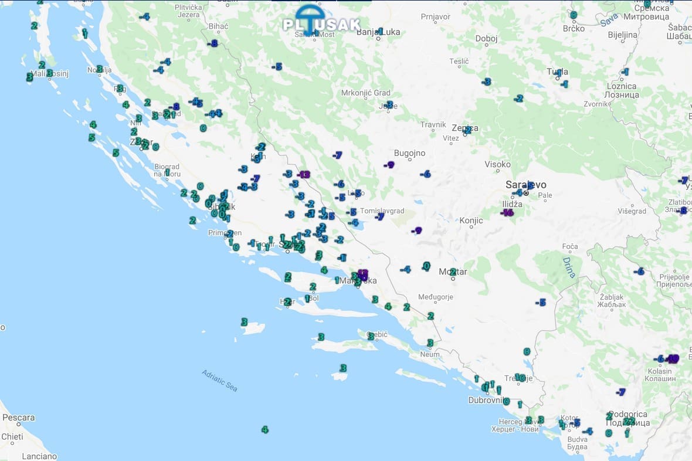
Task: Select the 4 marker in open Adriatic Sea
Action: [264, 430]
